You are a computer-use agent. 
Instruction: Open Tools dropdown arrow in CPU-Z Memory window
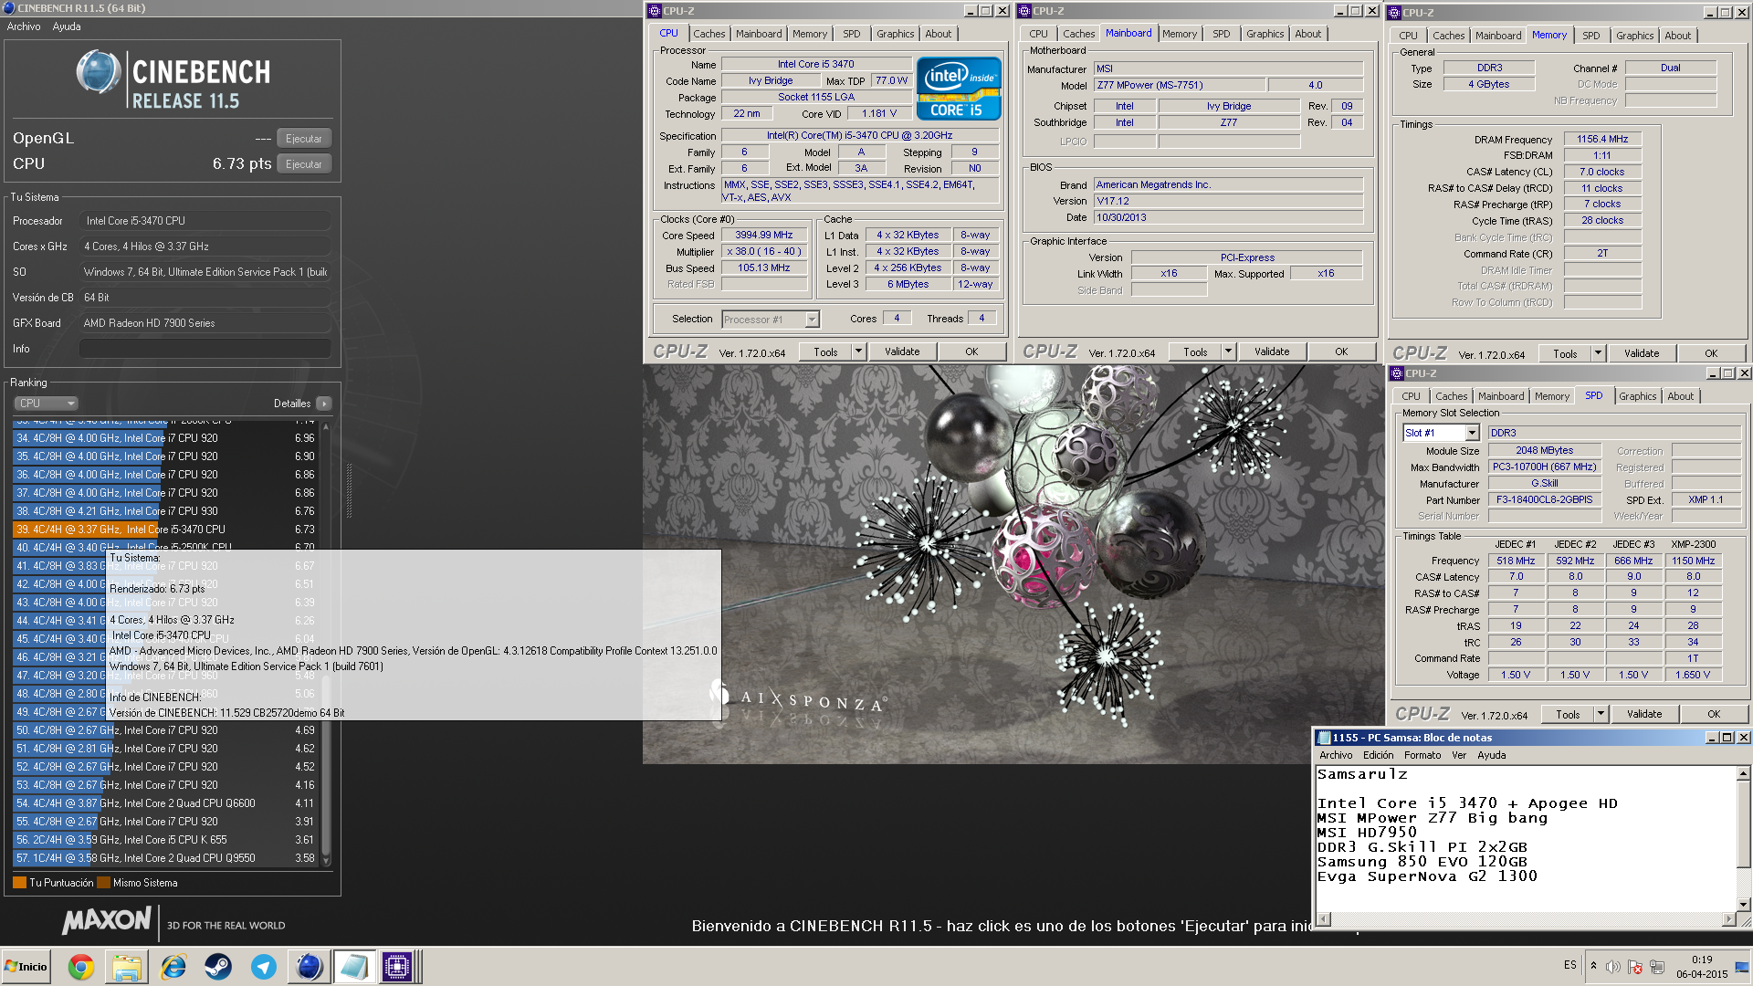click(x=1598, y=353)
